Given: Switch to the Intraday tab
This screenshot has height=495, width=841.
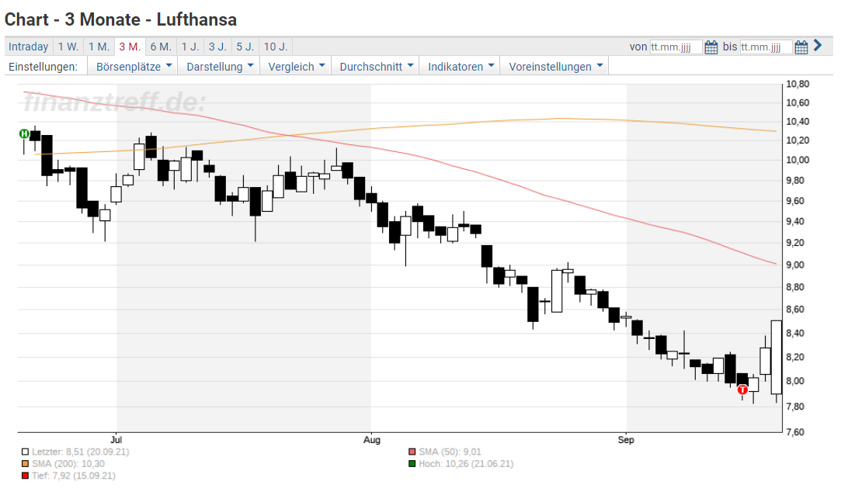Looking at the screenshot, I should pos(29,47).
